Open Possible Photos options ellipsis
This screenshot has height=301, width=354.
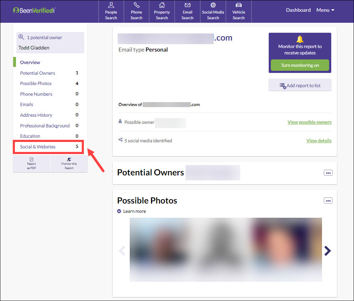[328, 200]
